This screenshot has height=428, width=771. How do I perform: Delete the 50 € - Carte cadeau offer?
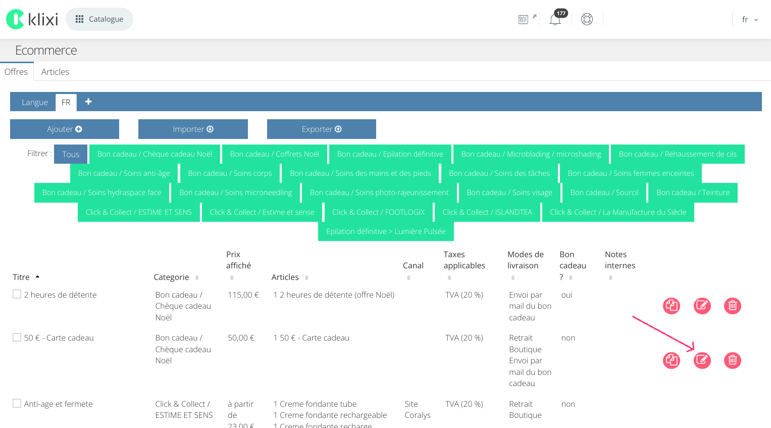(x=733, y=360)
